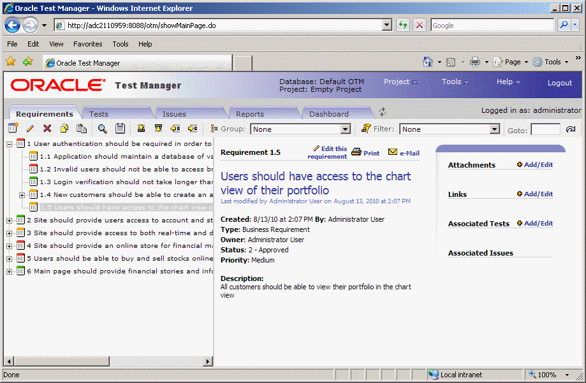Collapse requirement 1 User authentication node
The width and height of the screenshot is (586, 383).
coord(10,144)
